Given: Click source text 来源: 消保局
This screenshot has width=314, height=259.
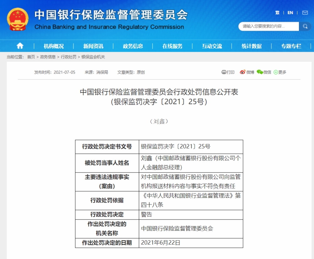Looking at the screenshot, I should [96, 72].
